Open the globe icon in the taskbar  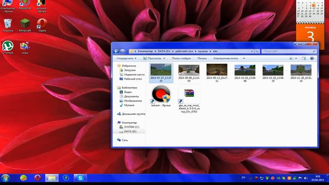point(66,178)
